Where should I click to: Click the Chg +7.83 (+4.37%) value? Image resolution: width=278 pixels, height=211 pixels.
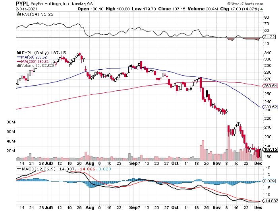(x=240, y=9)
